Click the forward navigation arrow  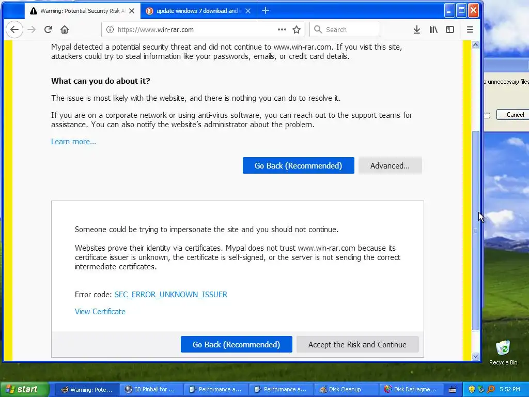pos(32,29)
